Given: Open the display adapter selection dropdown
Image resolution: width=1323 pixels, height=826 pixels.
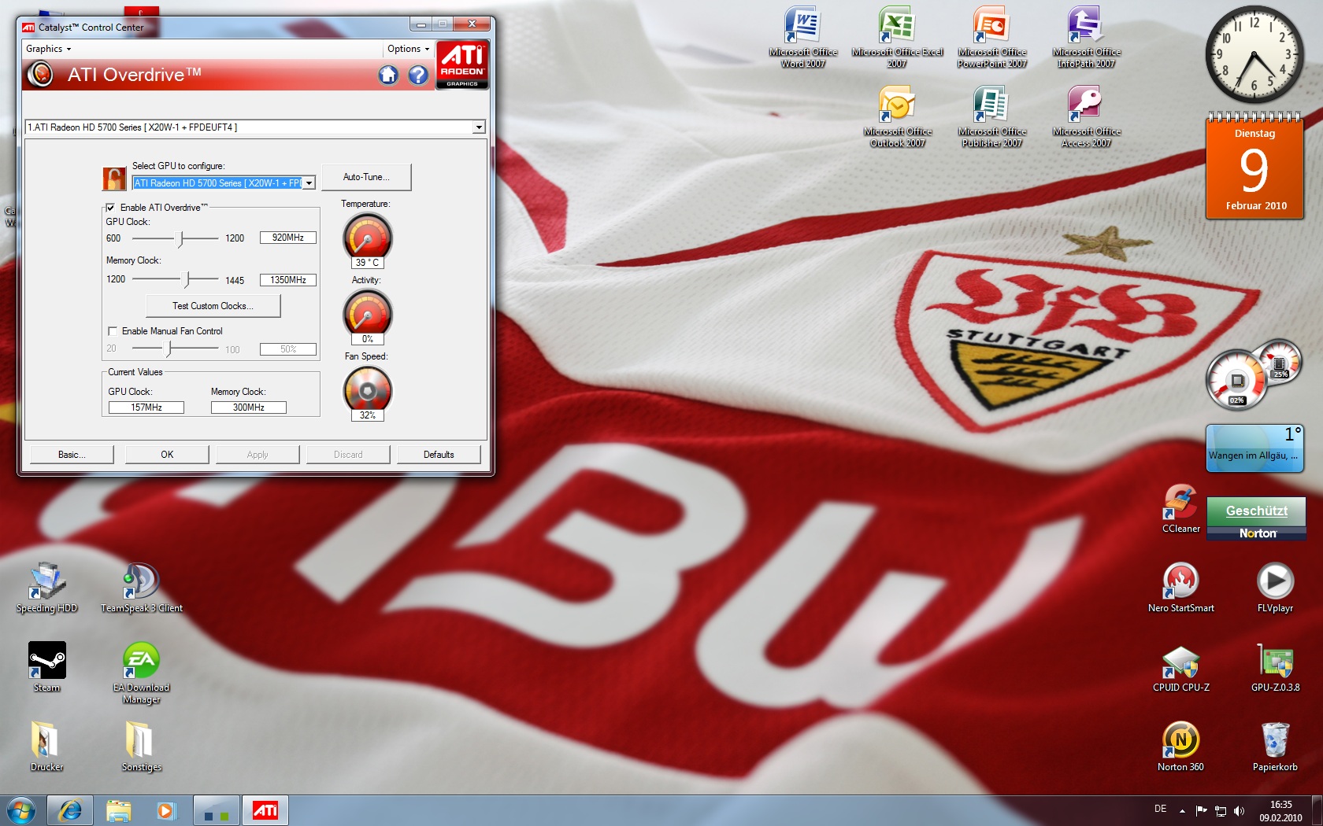Looking at the screenshot, I should 478,127.
